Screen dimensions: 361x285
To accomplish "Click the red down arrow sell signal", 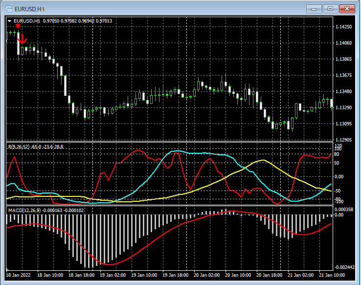I will (x=23, y=38).
